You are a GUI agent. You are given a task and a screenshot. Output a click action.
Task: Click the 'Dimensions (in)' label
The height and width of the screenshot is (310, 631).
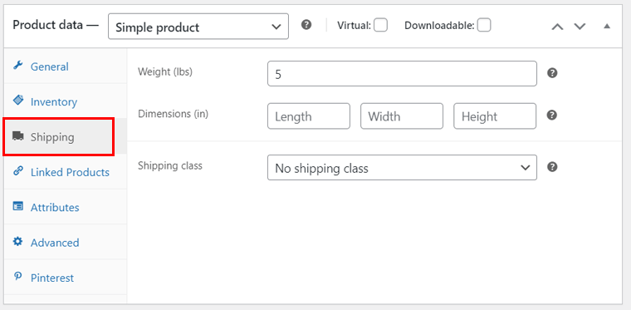pos(173,114)
